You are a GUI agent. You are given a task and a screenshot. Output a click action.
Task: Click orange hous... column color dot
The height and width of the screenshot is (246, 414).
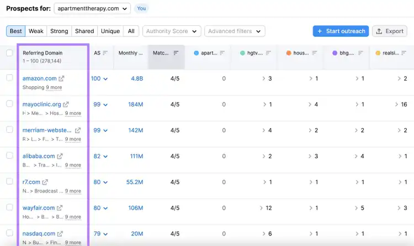(289, 53)
